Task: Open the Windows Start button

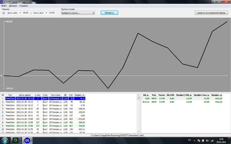Action: [5, 140]
